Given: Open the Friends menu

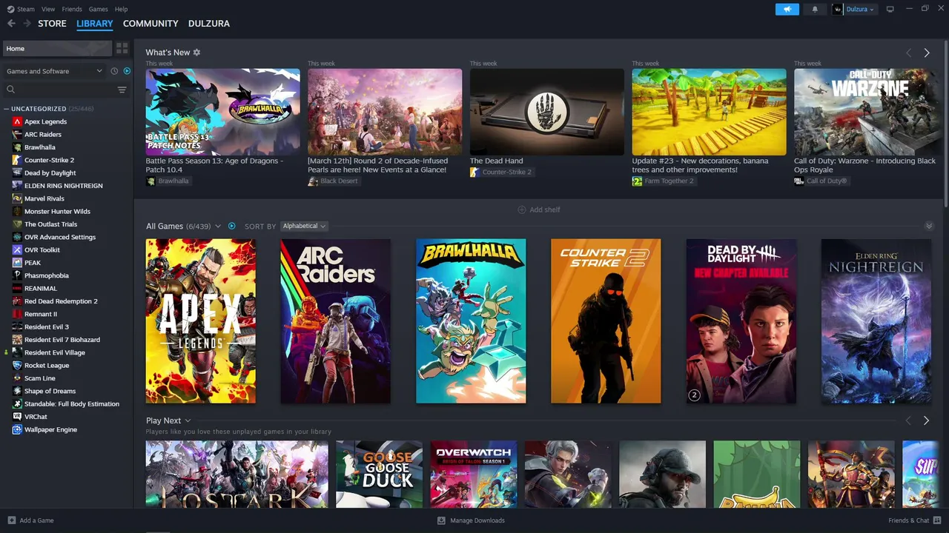Looking at the screenshot, I should pos(72,9).
